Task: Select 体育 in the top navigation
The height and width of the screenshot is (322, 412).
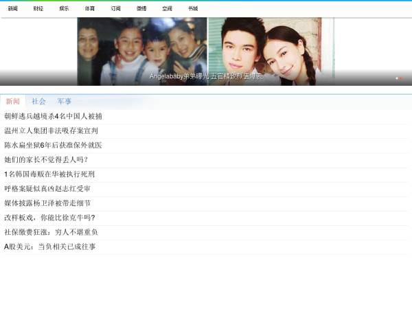Action: 90,9
